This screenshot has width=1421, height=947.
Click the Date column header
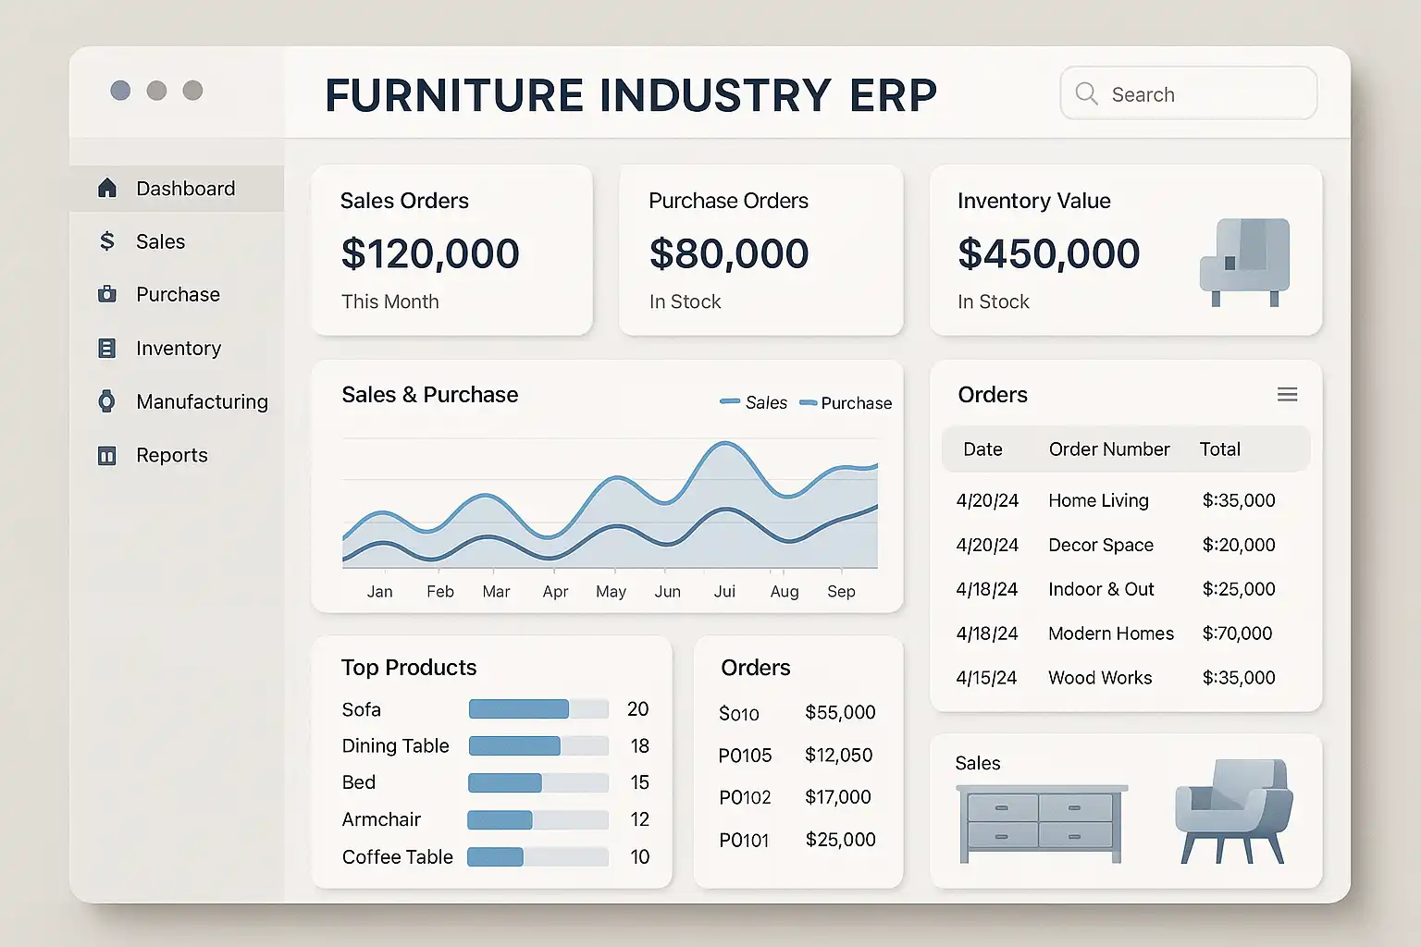point(982,449)
